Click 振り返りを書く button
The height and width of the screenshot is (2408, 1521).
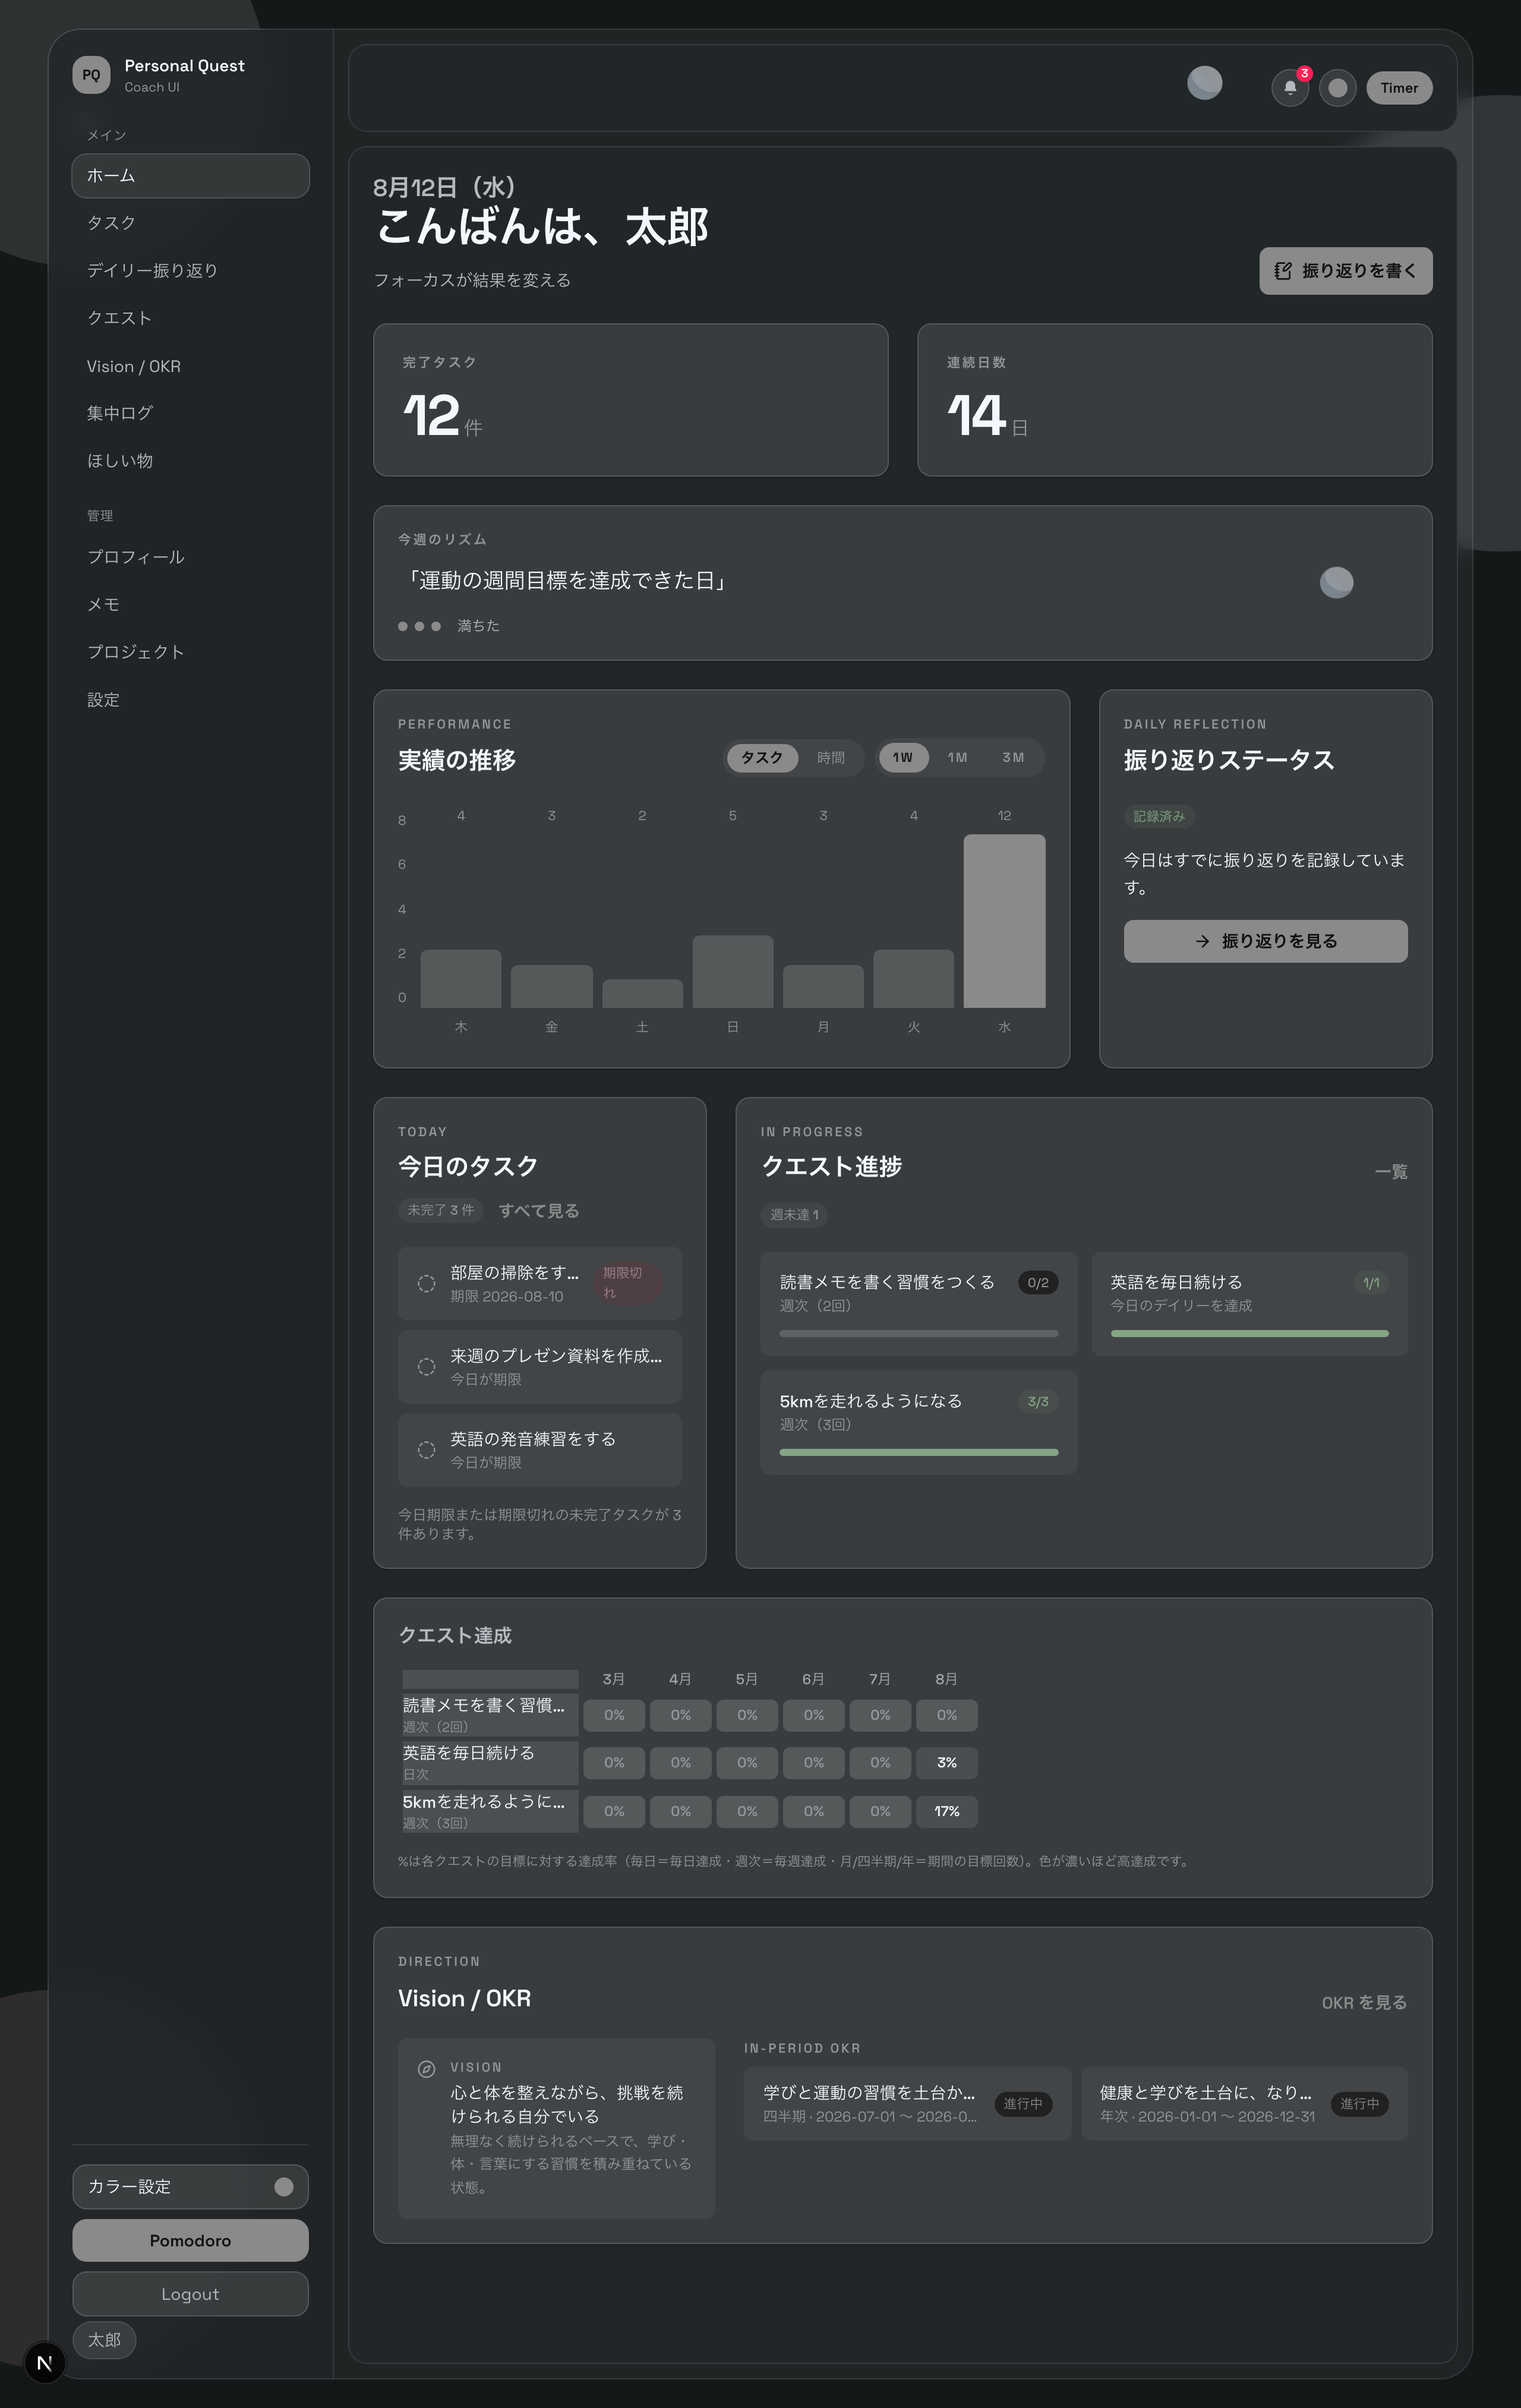click(1345, 271)
